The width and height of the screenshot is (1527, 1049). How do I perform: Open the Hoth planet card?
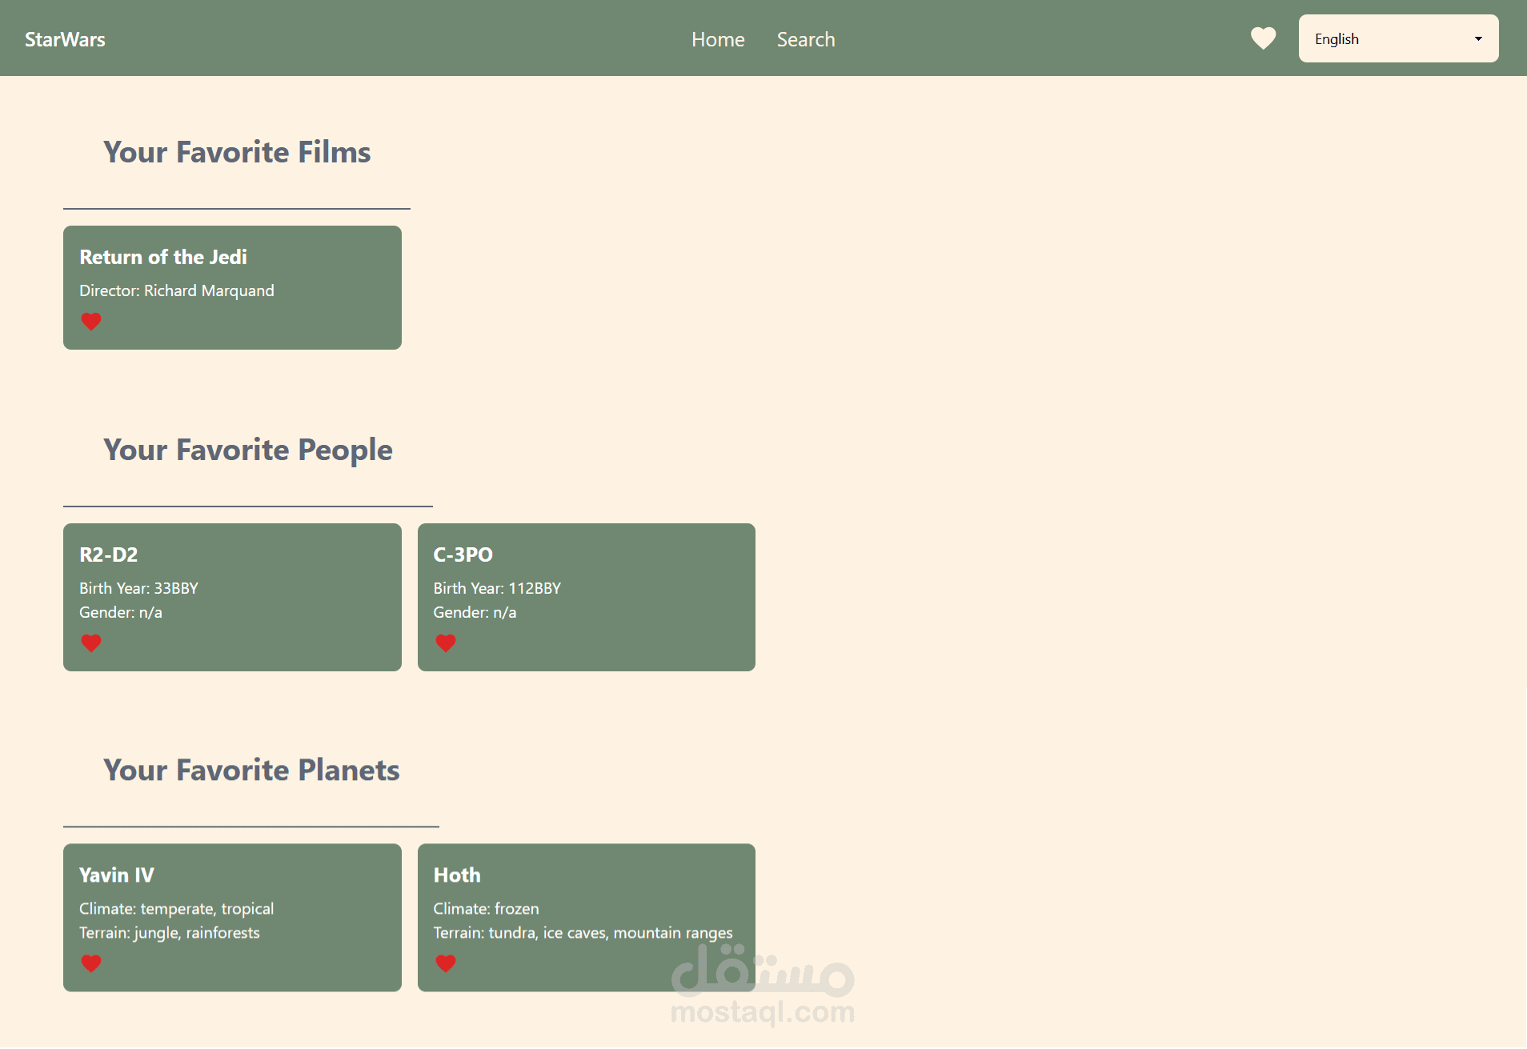coord(587,918)
